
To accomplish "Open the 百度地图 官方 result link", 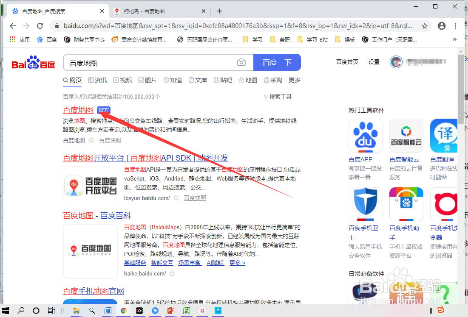I will pyautogui.click(x=78, y=110).
